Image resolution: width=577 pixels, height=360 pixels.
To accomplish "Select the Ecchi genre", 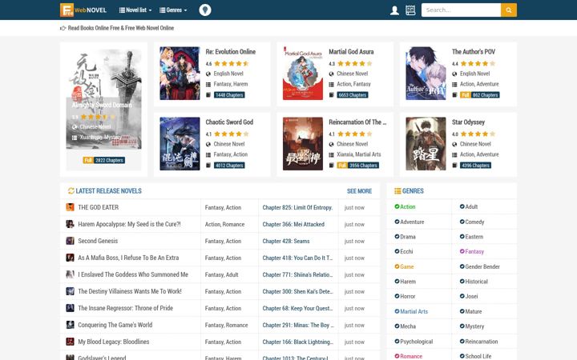I will (x=404, y=252).
